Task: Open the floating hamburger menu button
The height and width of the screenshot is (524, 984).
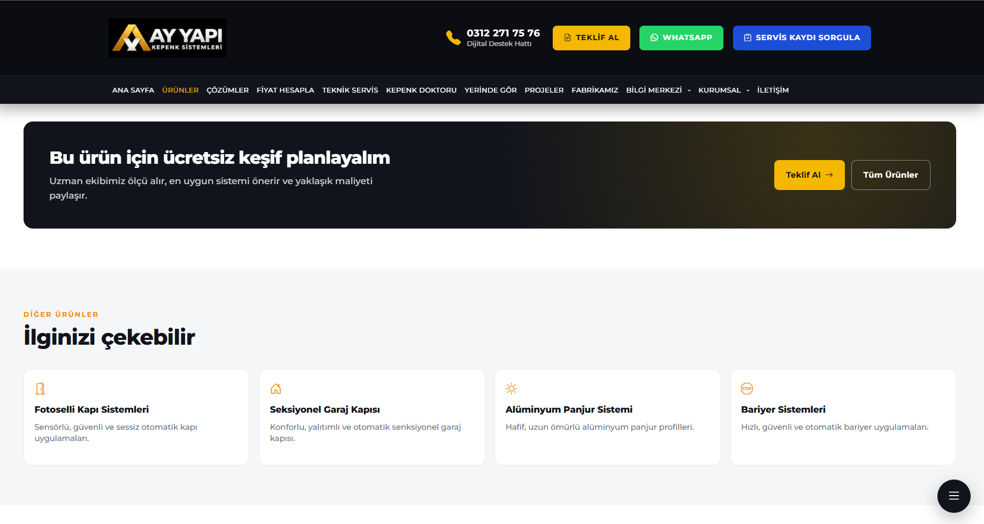Action: tap(954, 496)
